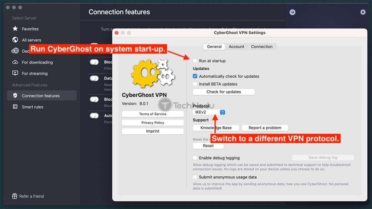
Task: Enable Run at startup checkbox
Action: click(195, 61)
